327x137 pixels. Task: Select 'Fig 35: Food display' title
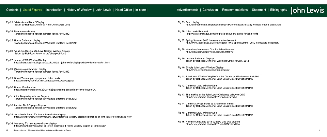tap(188, 22)
